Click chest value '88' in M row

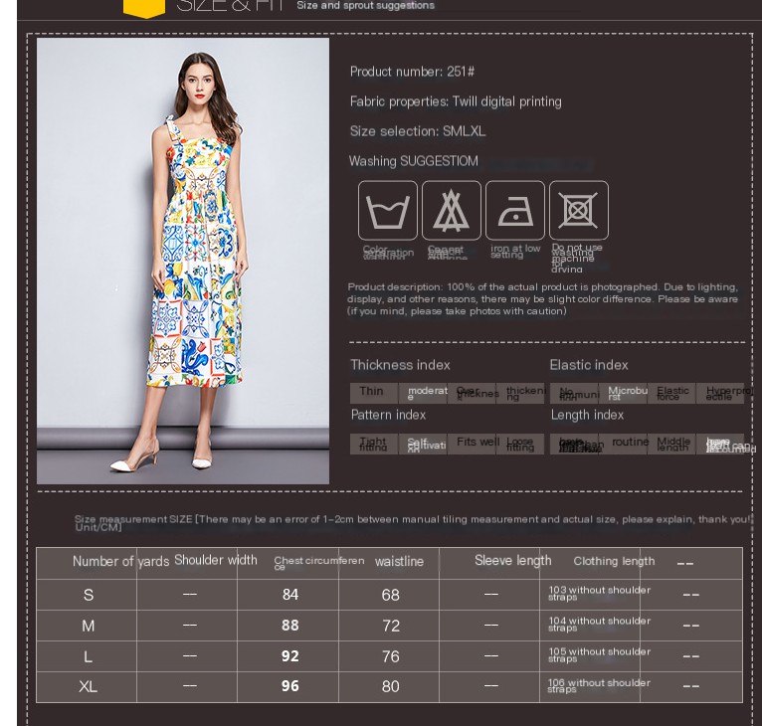pos(290,625)
